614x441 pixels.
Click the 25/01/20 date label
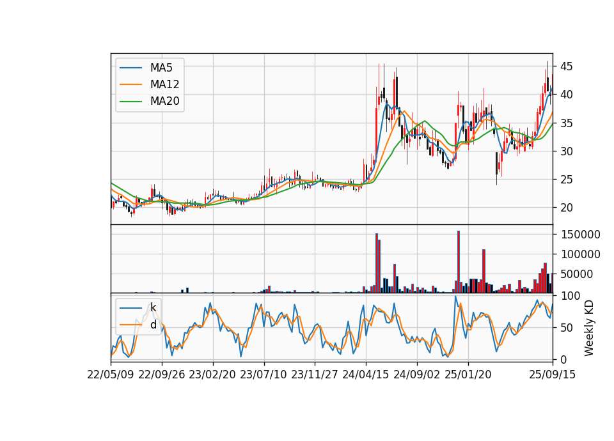coord(468,375)
